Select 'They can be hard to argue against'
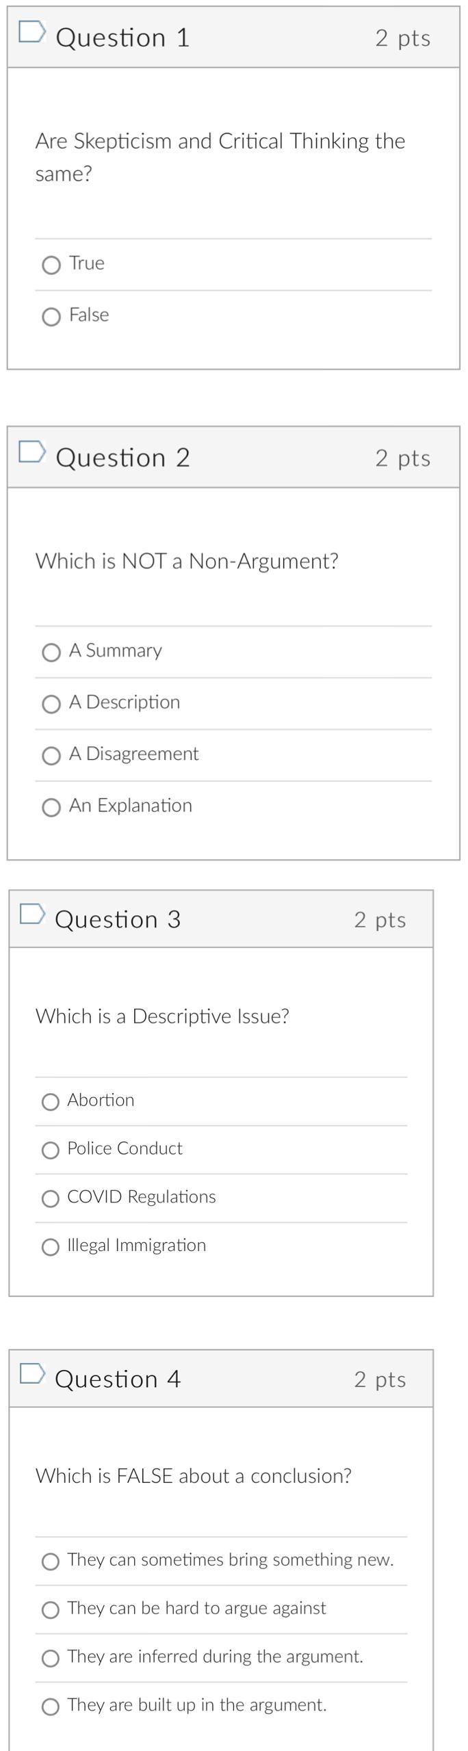 51,1610
